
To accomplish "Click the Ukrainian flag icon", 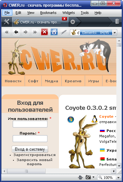I will (102, 150).
